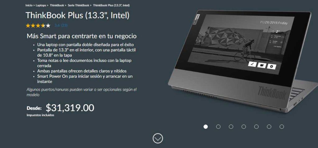The image size is (318, 148).
Task: Click the ThinkBook Plus laptop product image
Action: coord(243,61)
